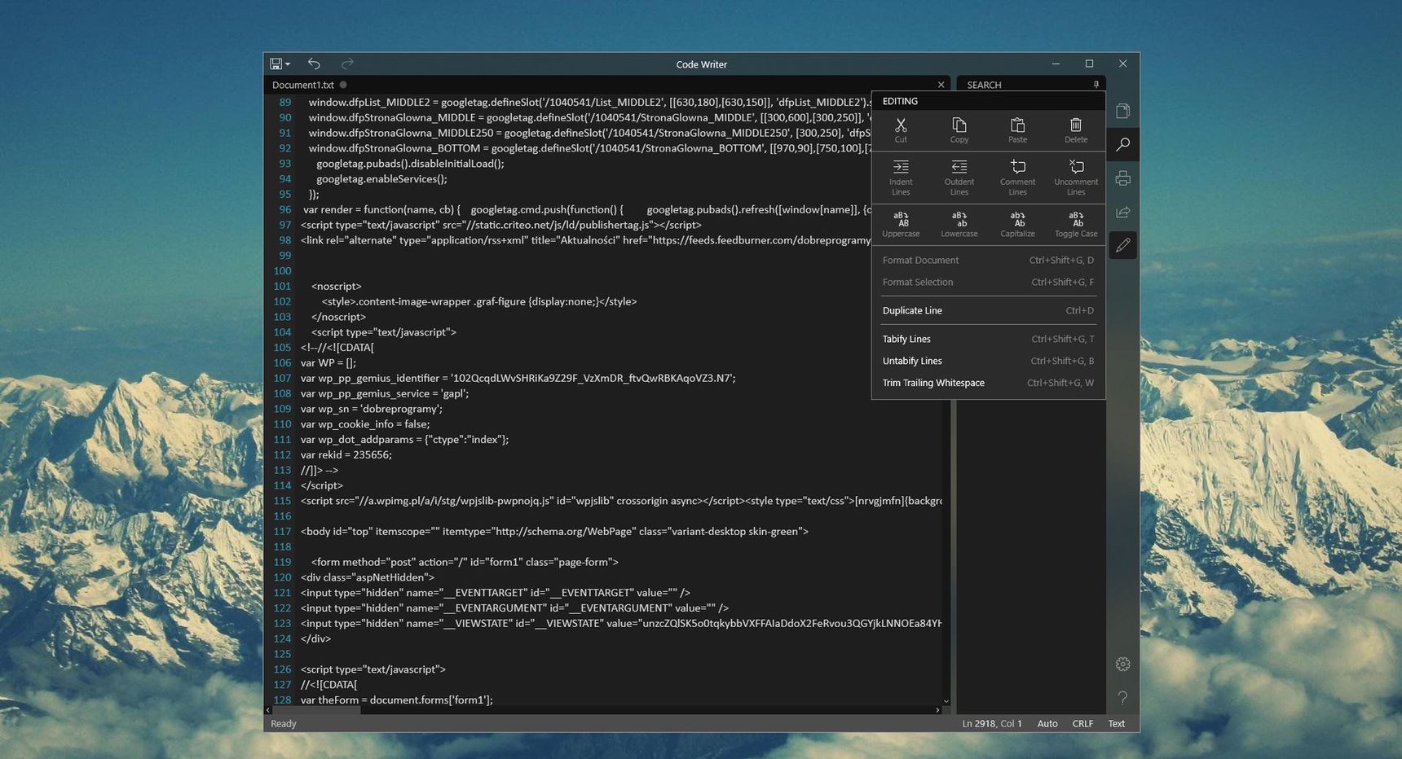This screenshot has width=1402, height=759.
Task: Click the Cut icon in Editing panel
Action: pos(901,129)
